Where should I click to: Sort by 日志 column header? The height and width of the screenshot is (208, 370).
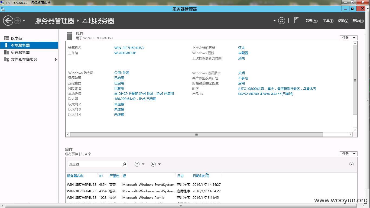[x=180, y=176]
